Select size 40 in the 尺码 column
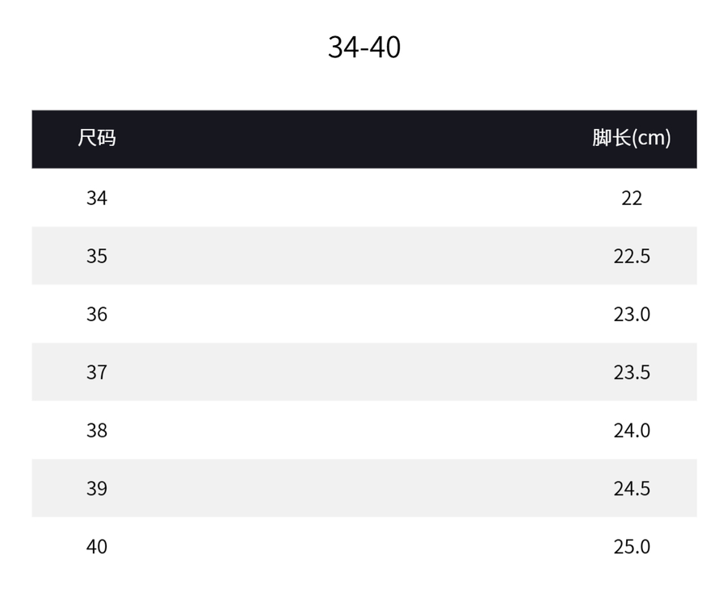727x605 pixels. coord(97,546)
